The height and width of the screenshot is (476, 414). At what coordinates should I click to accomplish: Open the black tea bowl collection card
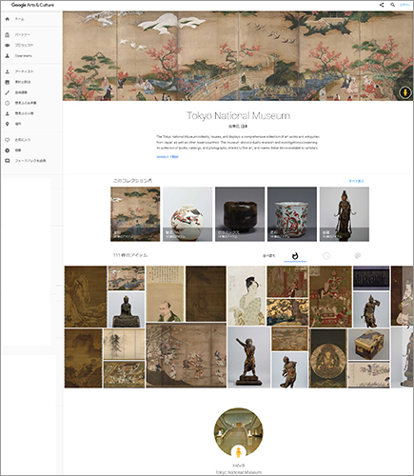click(x=240, y=214)
